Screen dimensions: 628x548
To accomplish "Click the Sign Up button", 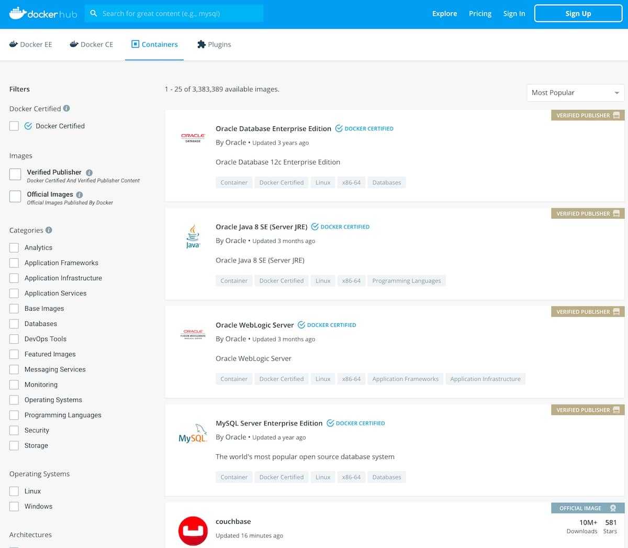I will 578,14.
